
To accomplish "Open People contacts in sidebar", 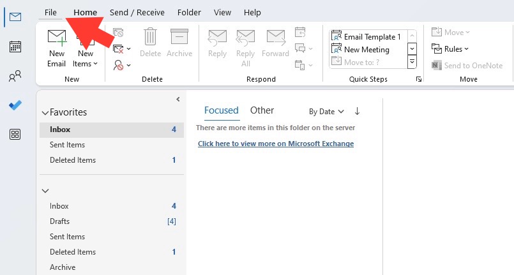I will [15, 76].
